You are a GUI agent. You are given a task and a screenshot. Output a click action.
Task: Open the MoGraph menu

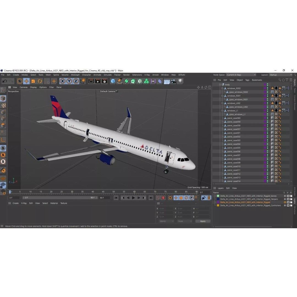click(x=75, y=75)
